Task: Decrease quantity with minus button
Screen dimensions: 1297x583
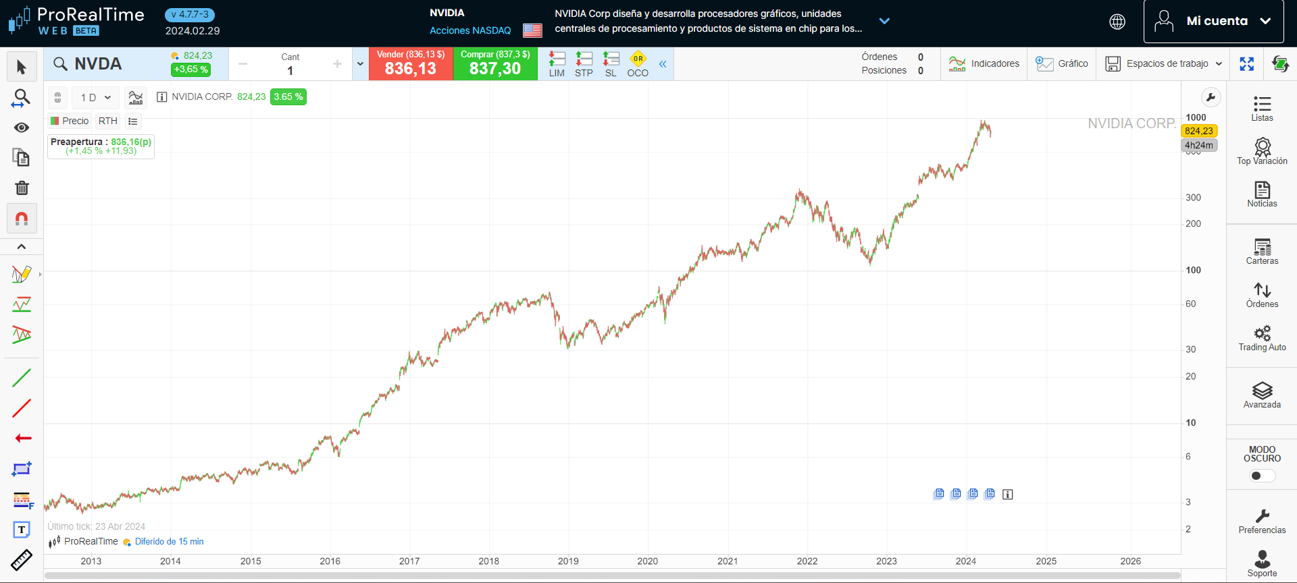Action: pyautogui.click(x=243, y=64)
